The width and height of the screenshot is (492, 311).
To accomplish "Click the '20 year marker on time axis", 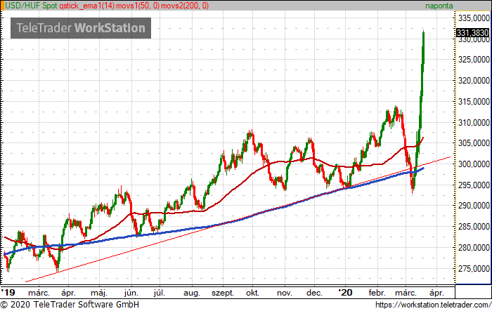I will point(345,293).
